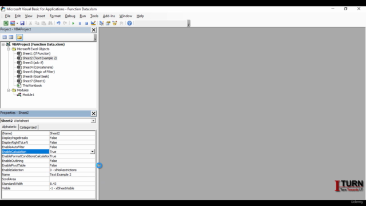The height and width of the screenshot is (206, 366).
Task: Select the EnablePivotTable property row
Action: (x=49, y=165)
